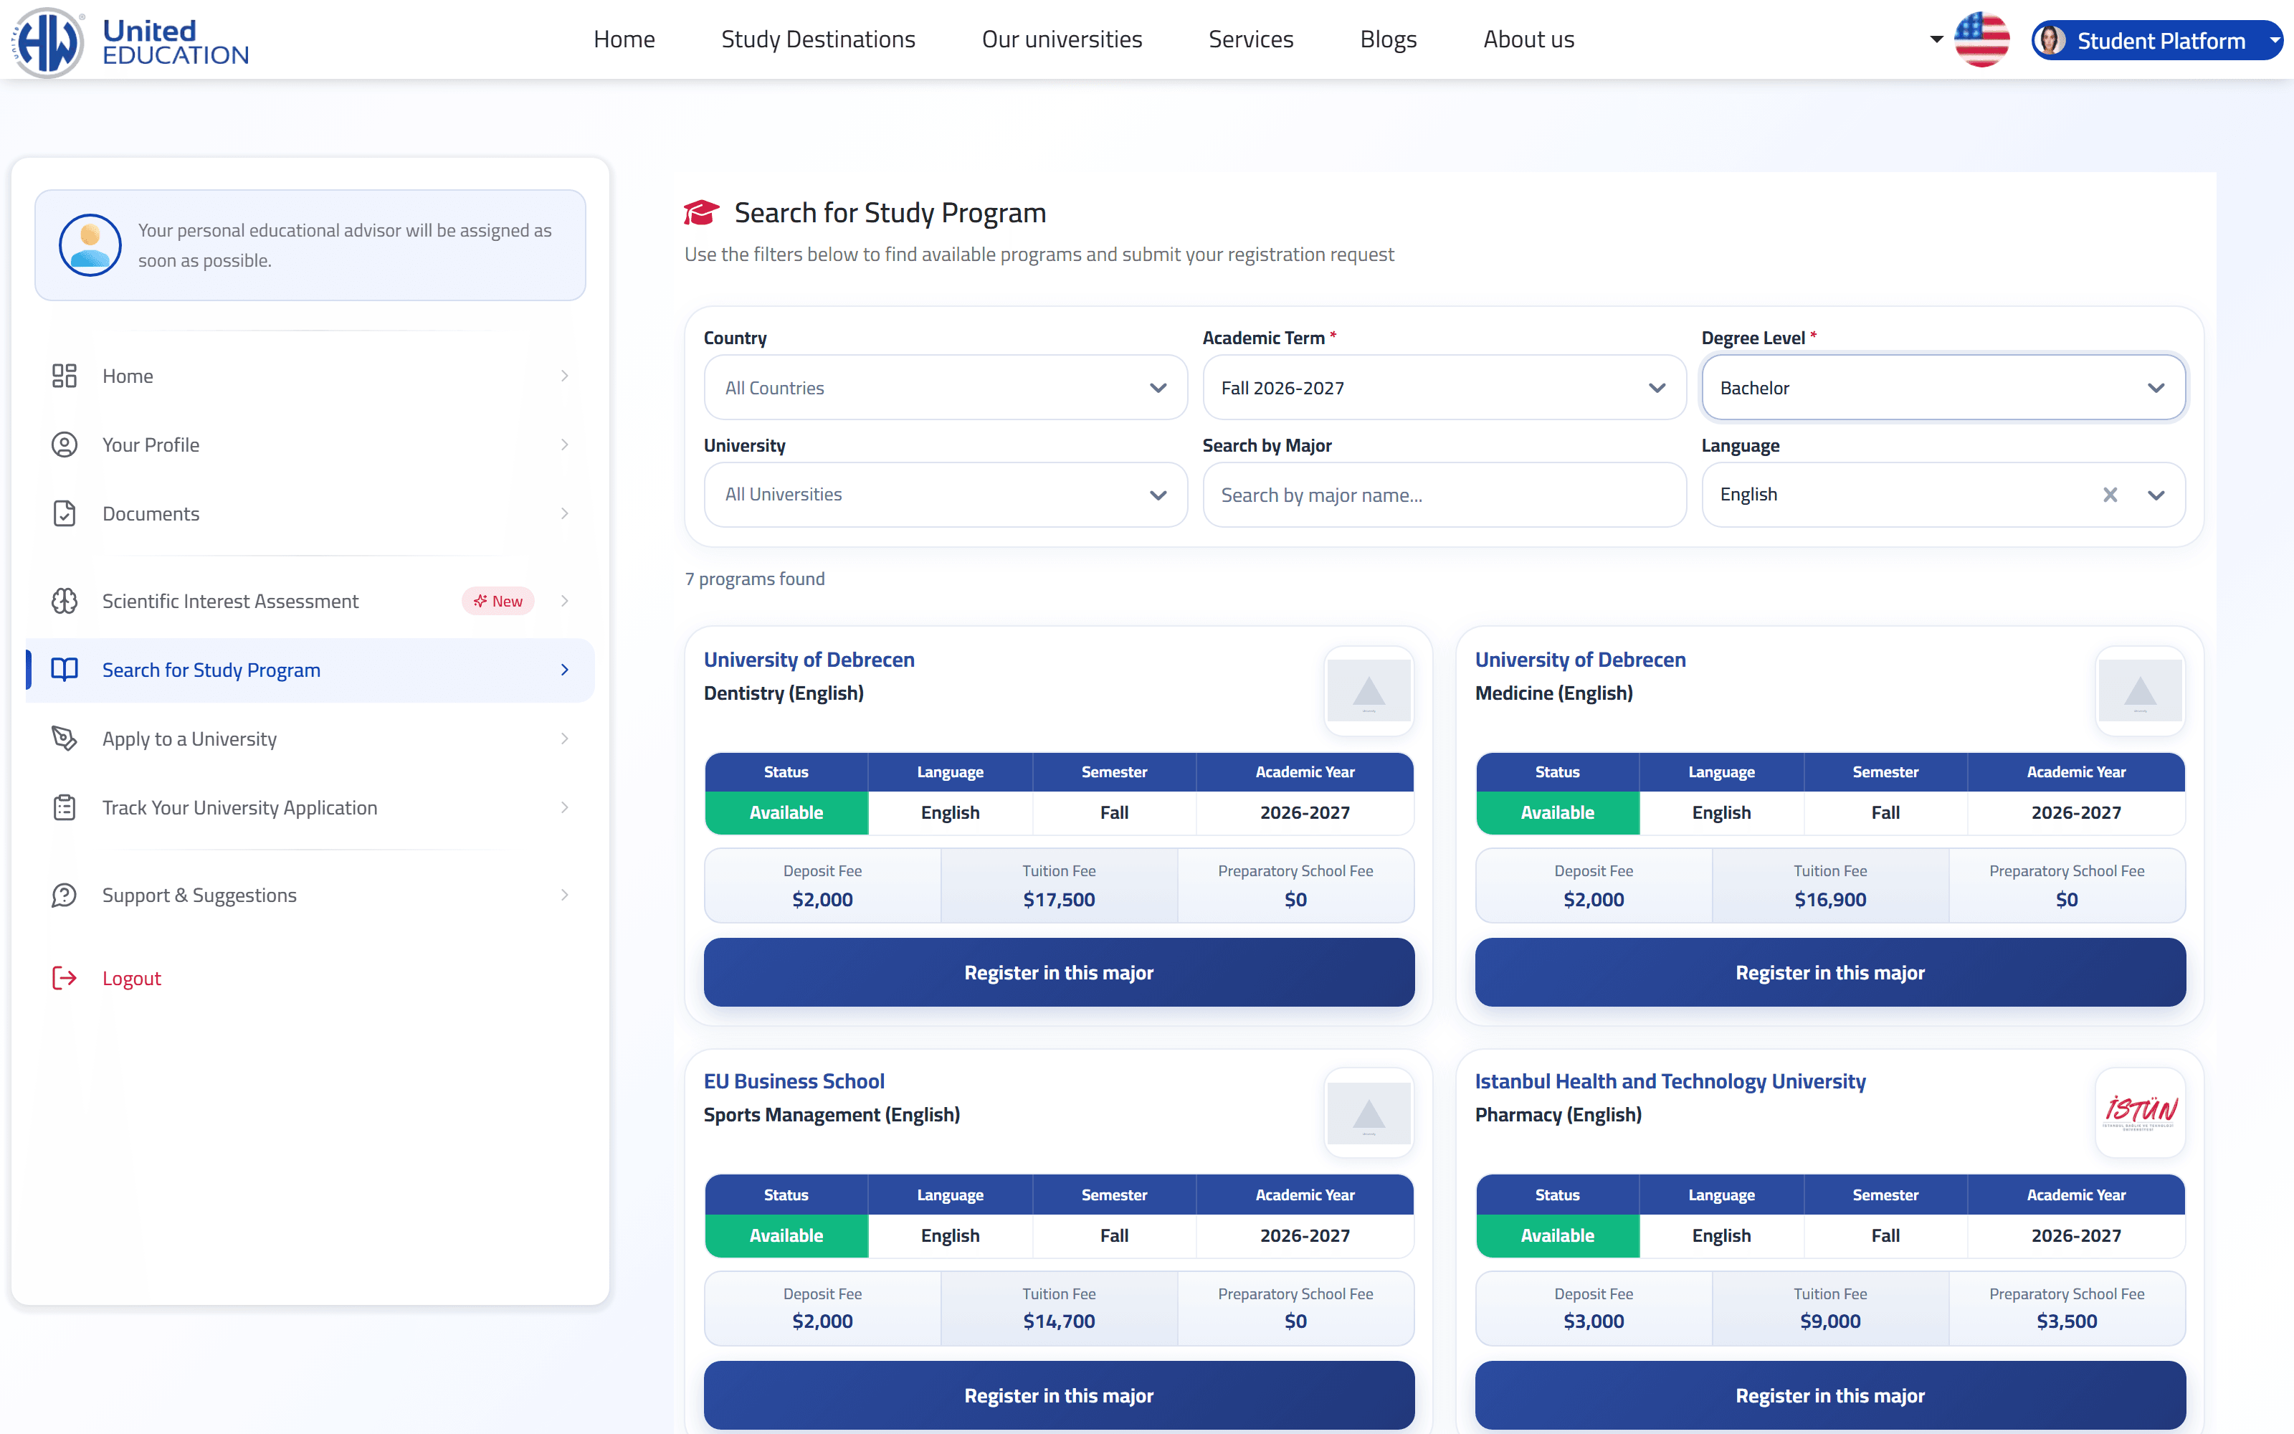Open the University dropdown
This screenshot has height=1434, width=2294.
tap(945, 494)
